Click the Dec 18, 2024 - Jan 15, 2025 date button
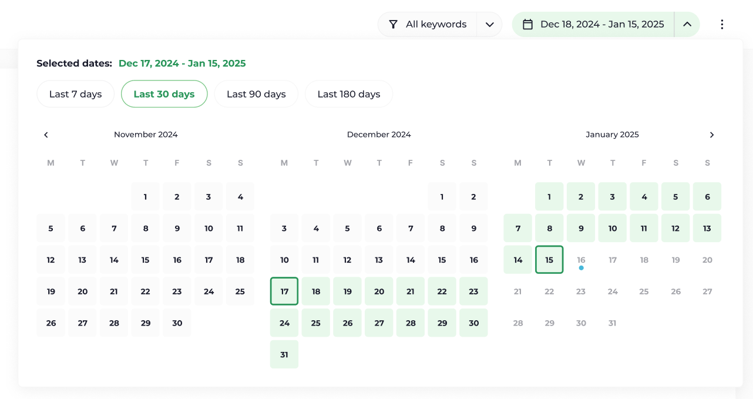 pos(593,24)
